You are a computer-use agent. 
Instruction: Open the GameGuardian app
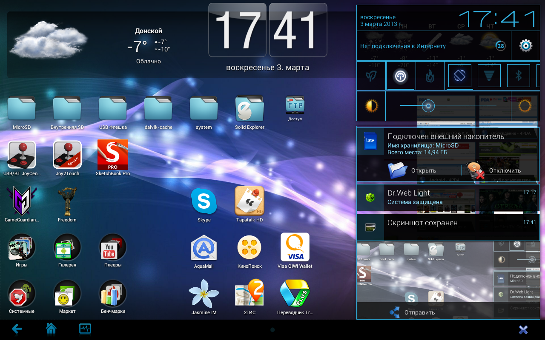(21, 201)
